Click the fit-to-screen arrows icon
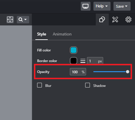 [x=10, y=20]
